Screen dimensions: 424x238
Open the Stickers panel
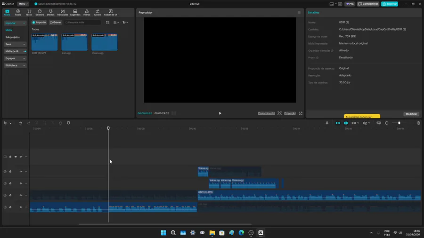click(x=40, y=12)
